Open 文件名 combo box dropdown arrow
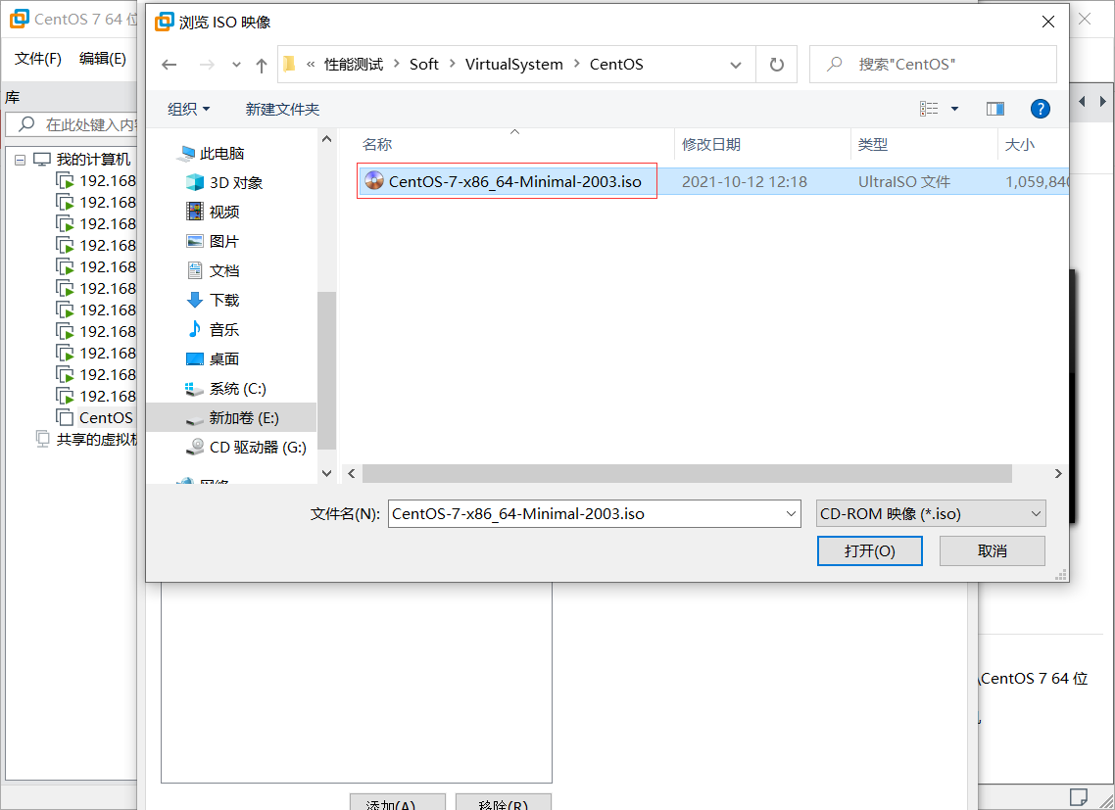Screen dimensions: 1115x810 791,513
